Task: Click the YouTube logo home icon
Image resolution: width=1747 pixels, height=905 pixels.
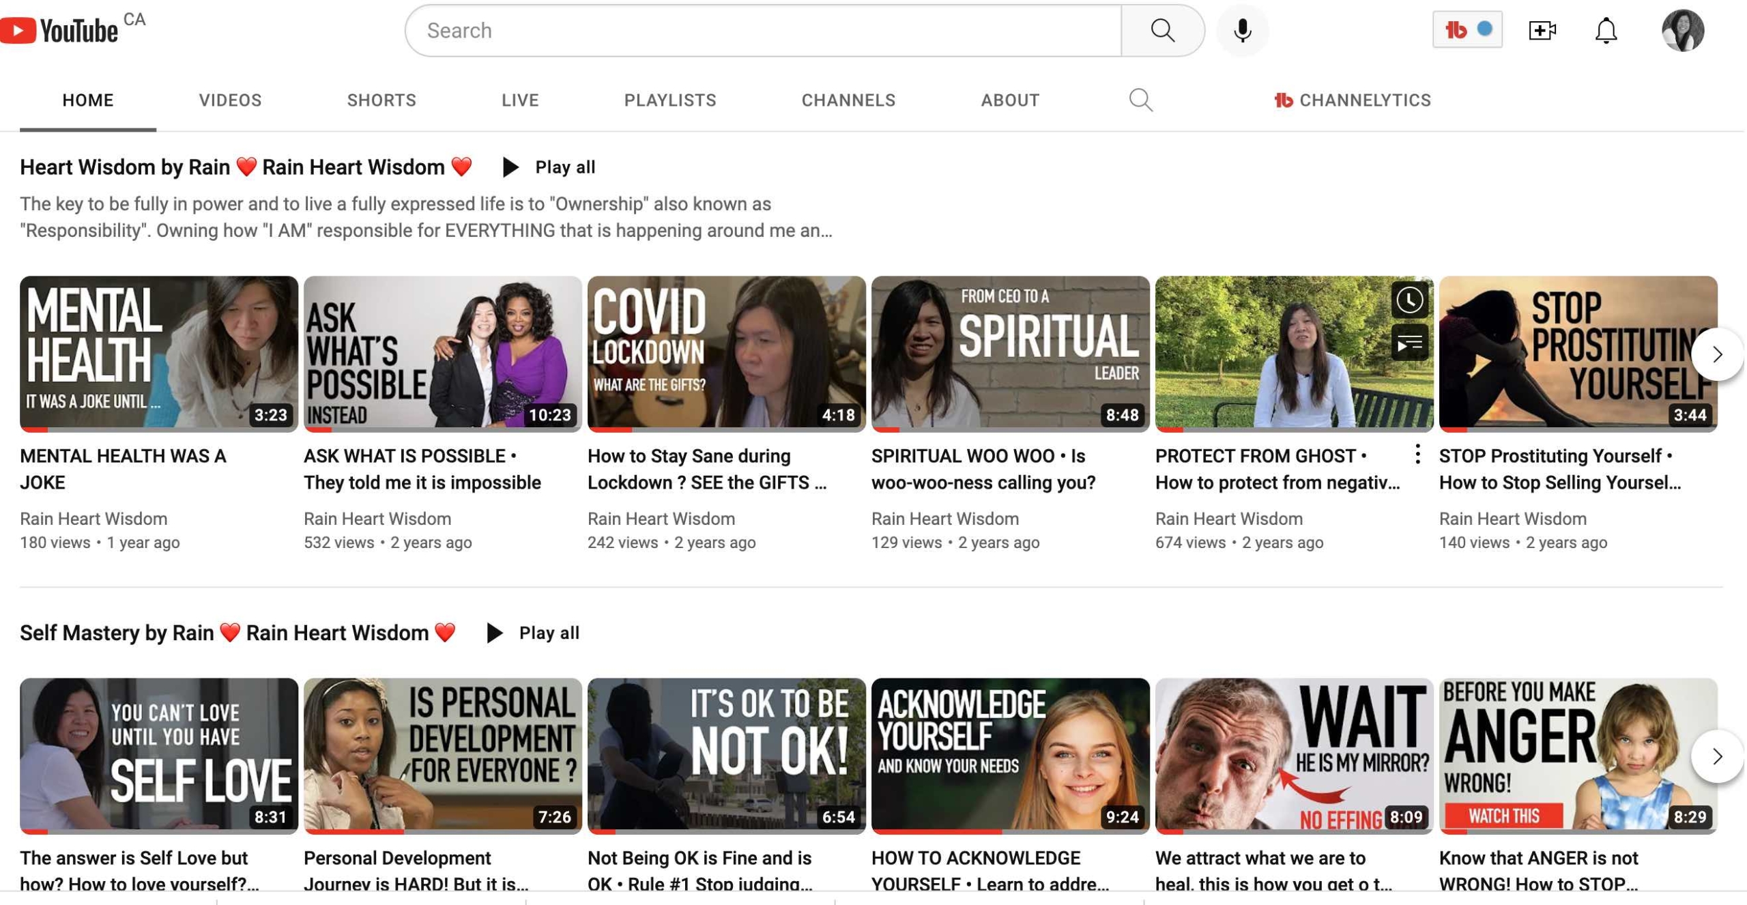Action: (59, 31)
